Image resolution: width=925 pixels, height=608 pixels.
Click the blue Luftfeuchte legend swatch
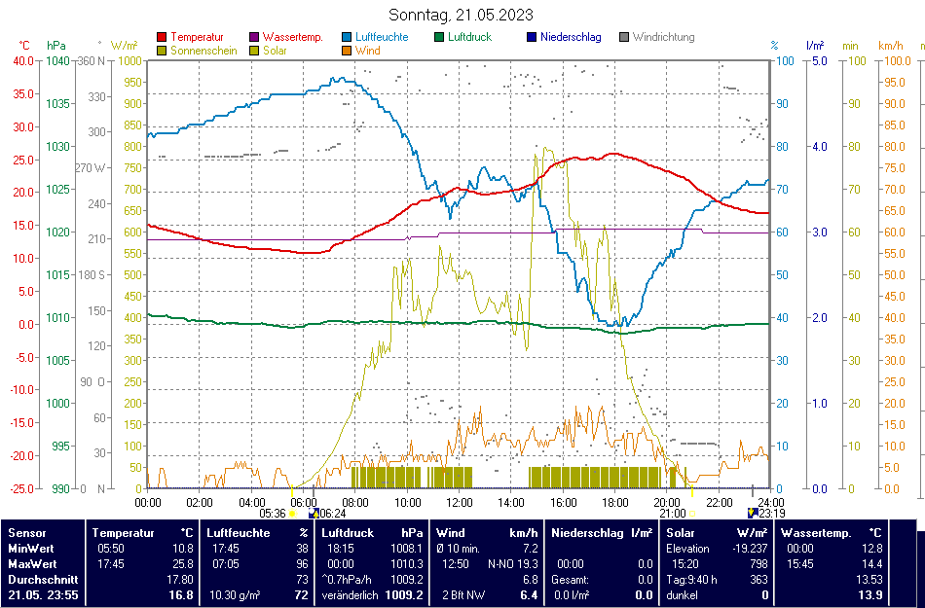(347, 37)
